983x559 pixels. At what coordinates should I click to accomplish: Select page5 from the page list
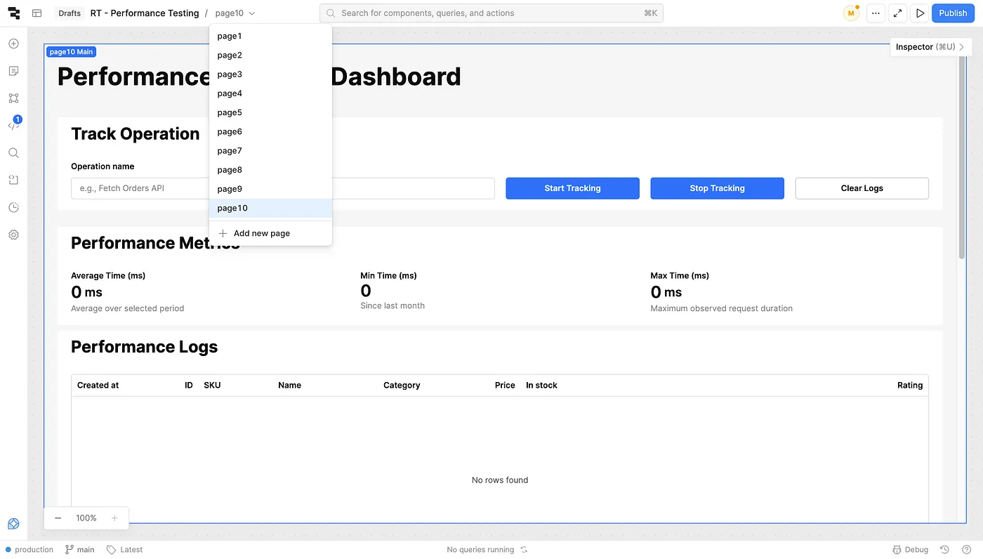click(270, 112)
